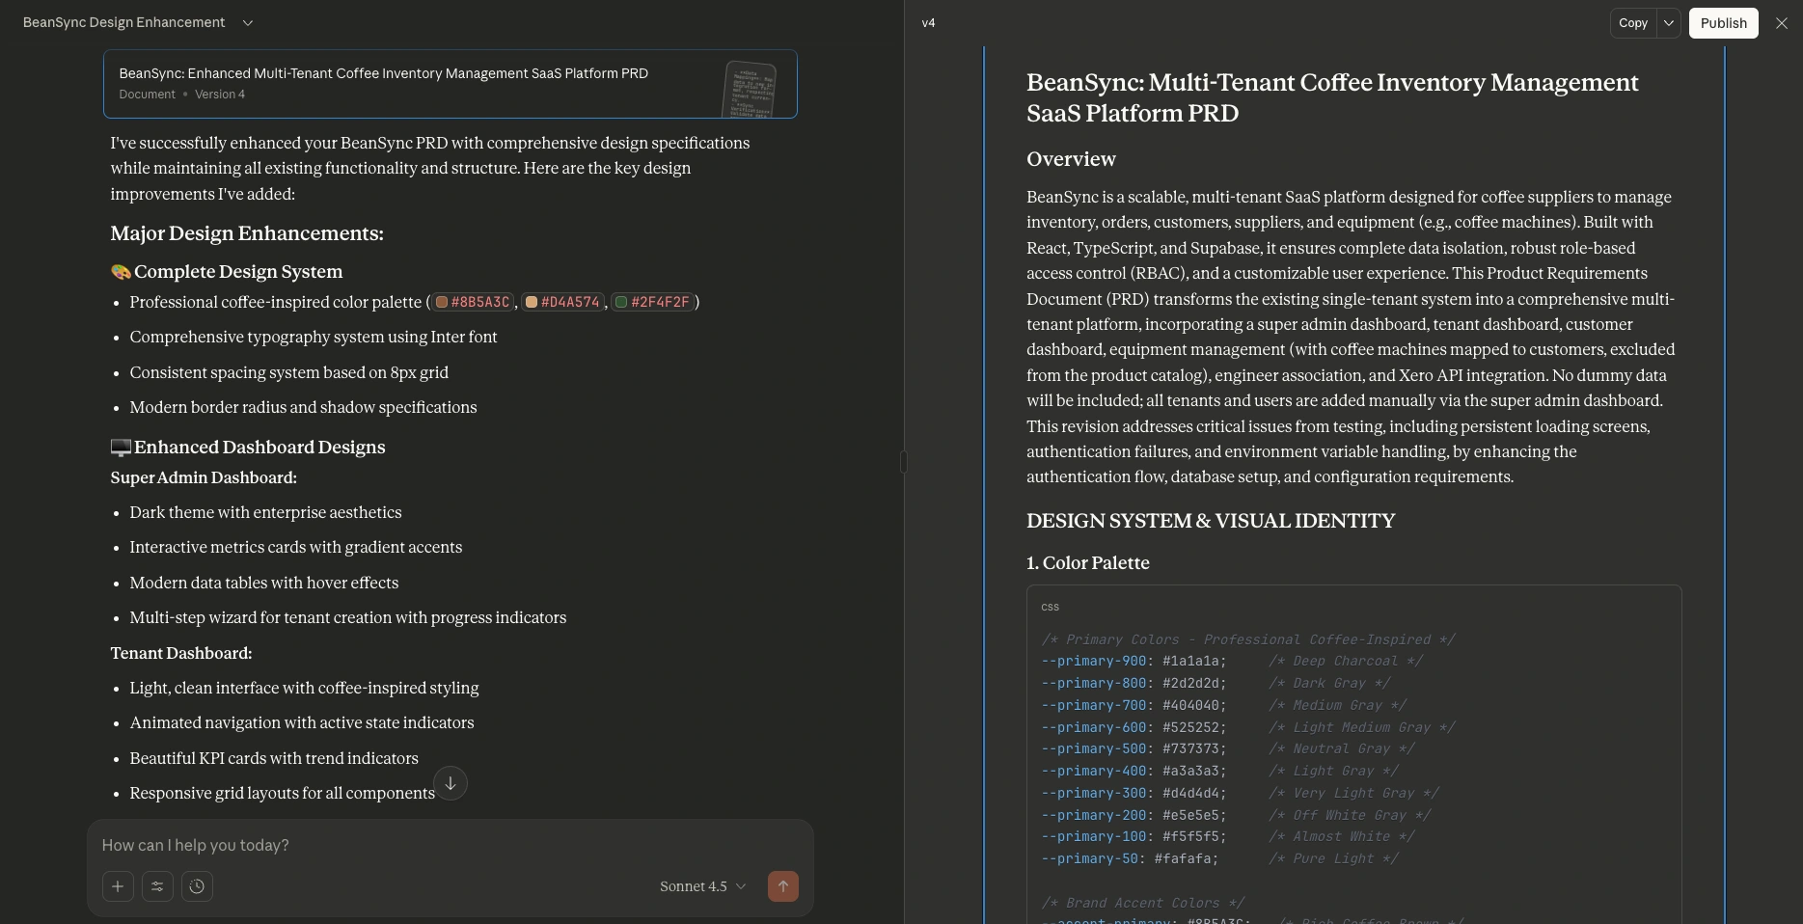Expand the BeanSync Design Enhancement chat menu
The width and height of the screenshot is (1803, 924).
(248, 23)
